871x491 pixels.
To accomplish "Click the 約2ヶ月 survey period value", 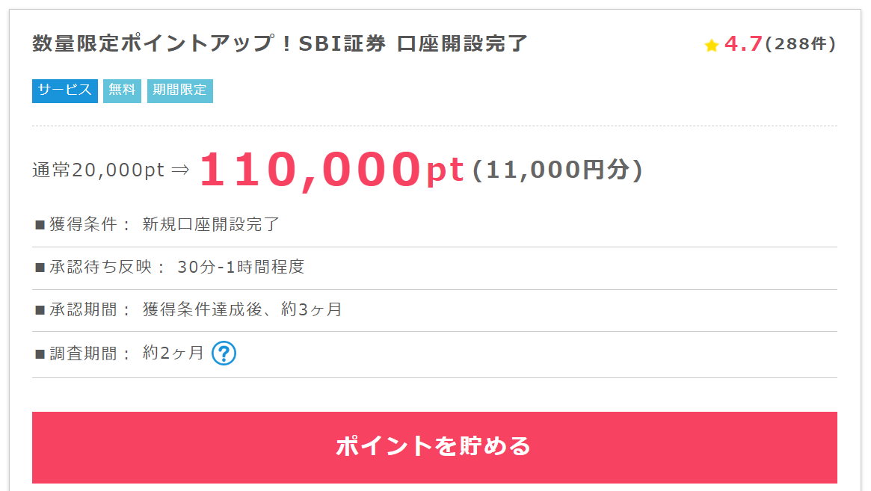I will [173, 353].
